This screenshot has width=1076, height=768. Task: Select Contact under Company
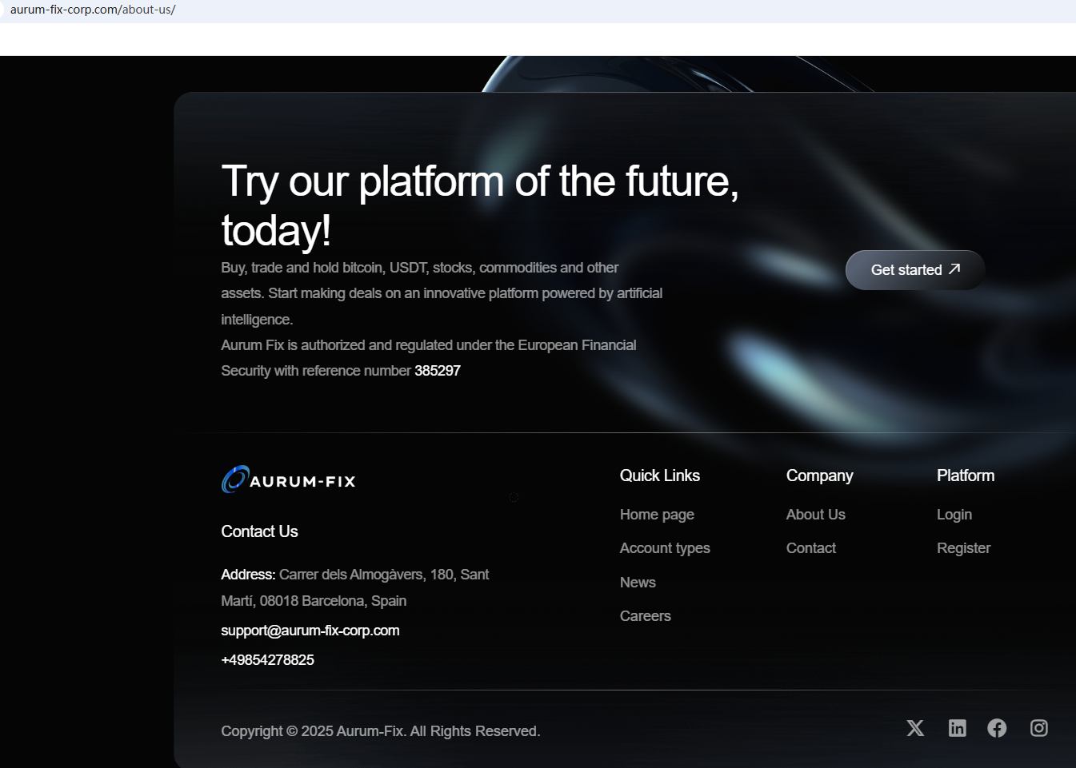[810, 548]
